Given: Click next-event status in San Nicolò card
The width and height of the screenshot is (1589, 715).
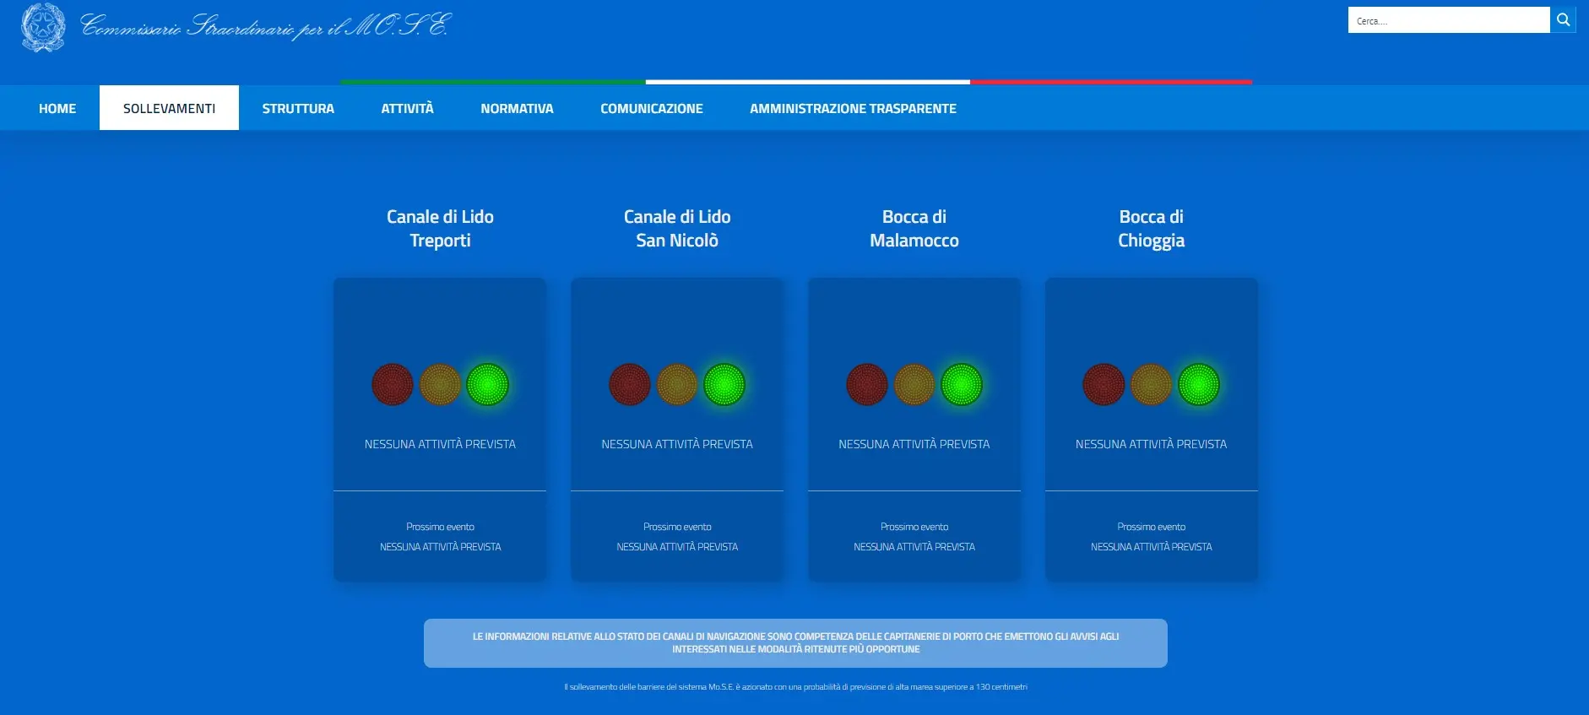Looking at the screenshot, I should (x=677, y=547).
